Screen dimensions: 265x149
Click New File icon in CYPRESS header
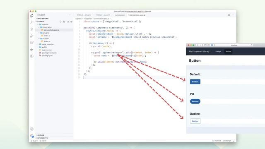pos(60,22)
